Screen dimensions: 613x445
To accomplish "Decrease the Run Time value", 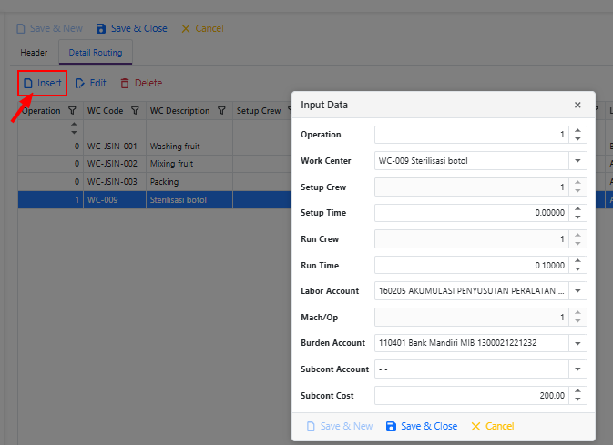I will click(x=577, y=269).
